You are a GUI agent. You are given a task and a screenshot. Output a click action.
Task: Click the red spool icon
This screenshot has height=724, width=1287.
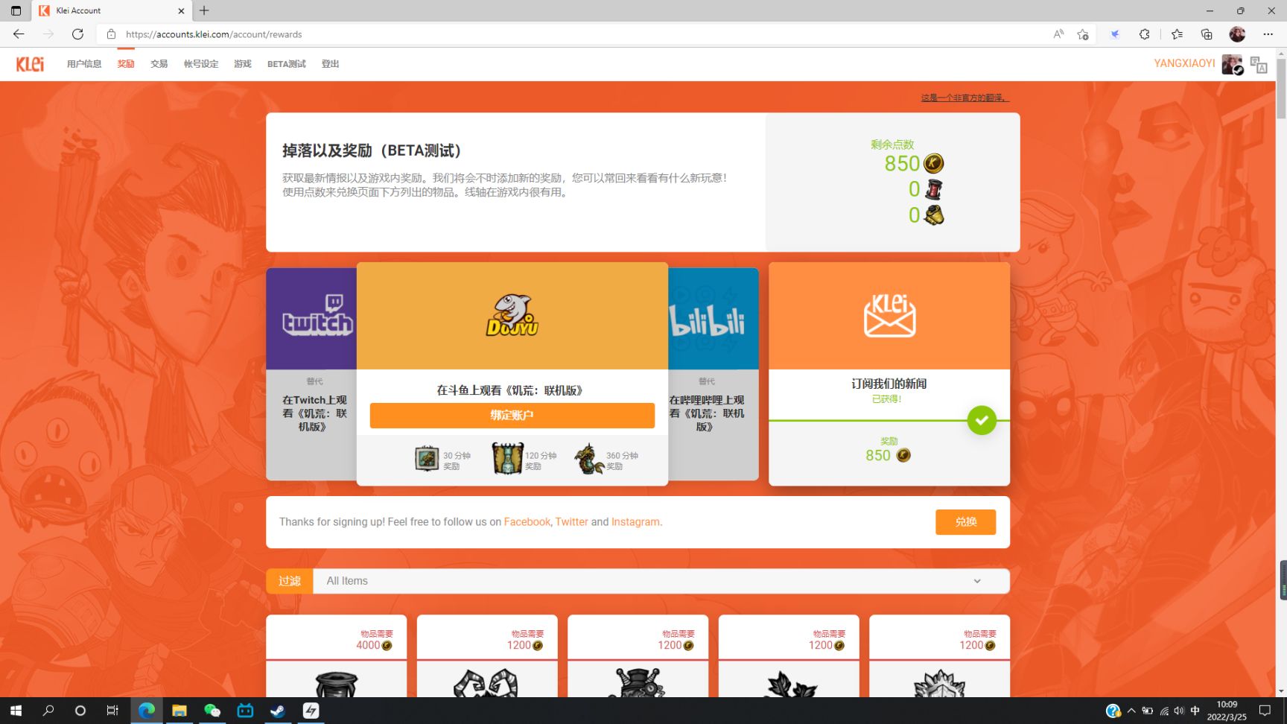tap(933, 189)
